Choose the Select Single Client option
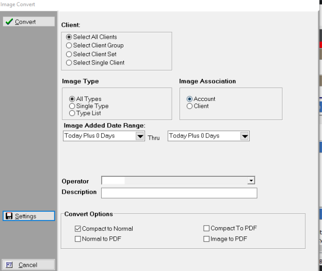Viewport: 322px width, 271px height. (x=69, y=63)
